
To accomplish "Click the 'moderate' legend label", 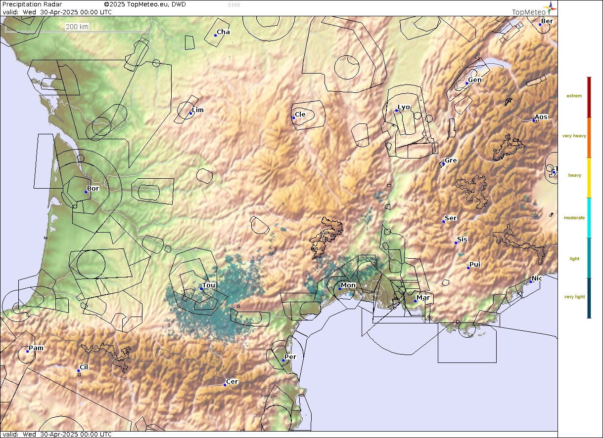I will [574, 218].
